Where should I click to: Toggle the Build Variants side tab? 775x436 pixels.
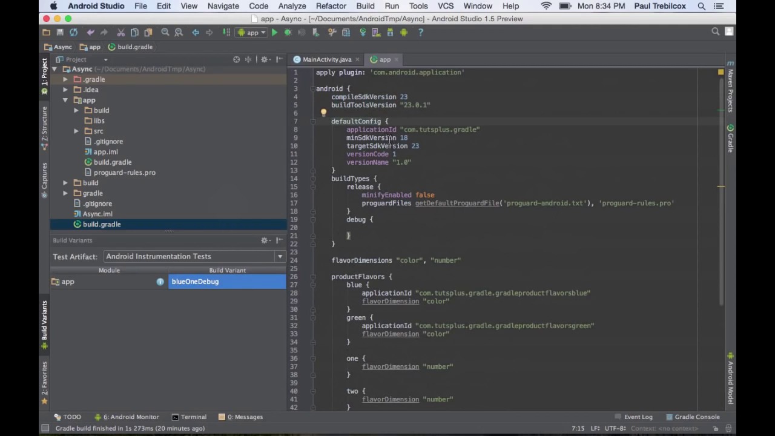(44, 324)
